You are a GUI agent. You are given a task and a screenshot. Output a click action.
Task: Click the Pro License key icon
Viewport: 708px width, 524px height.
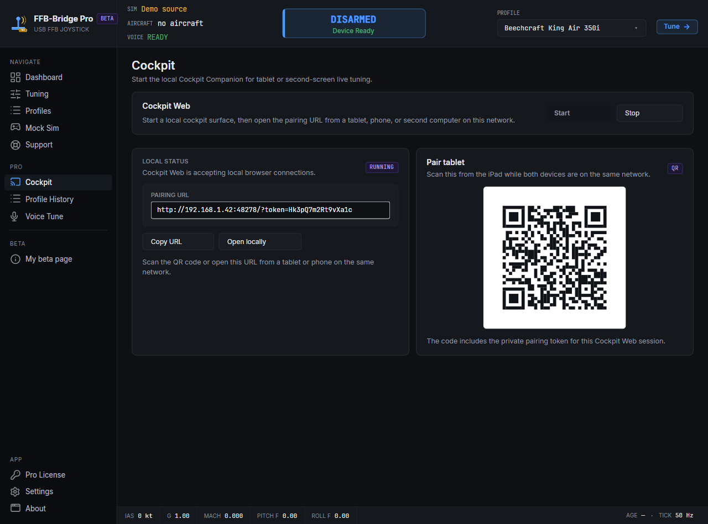(15, 475)
